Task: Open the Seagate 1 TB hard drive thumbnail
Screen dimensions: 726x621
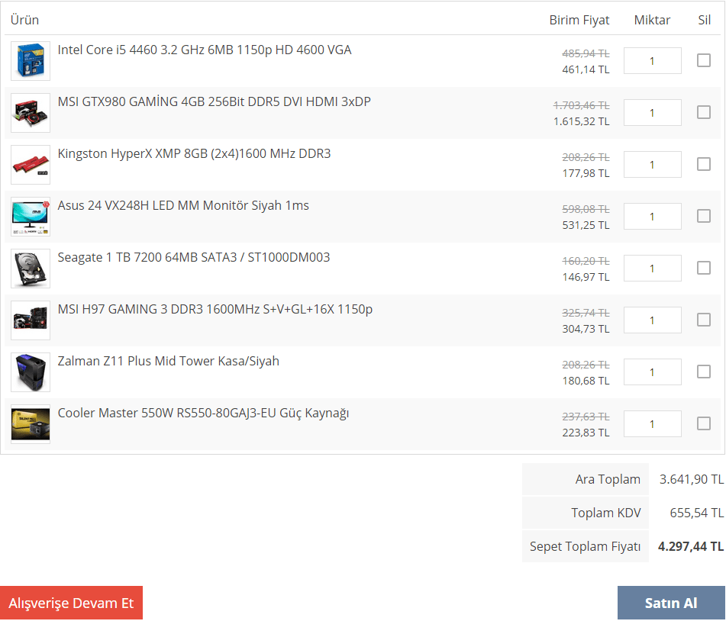Action: click(x=31, y=269)
